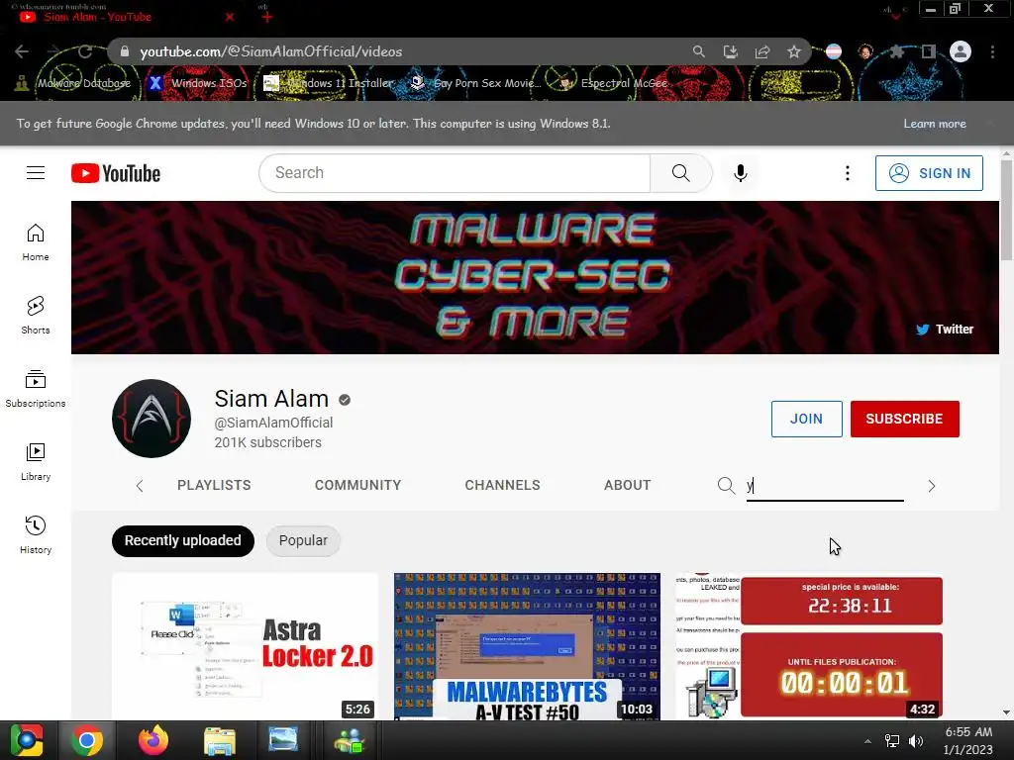
Task: Switch to the PLAYLISTS tab
Action: (214, 485)
